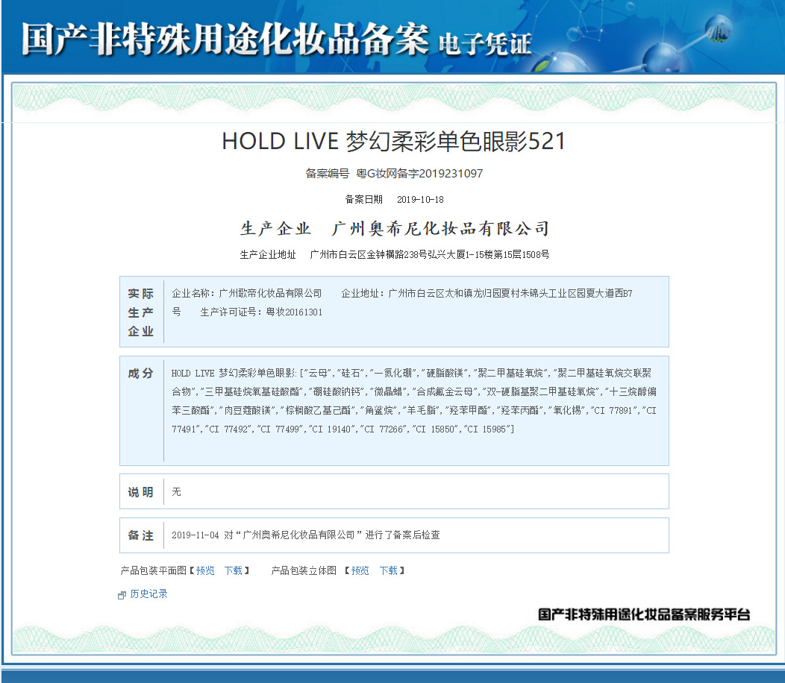Click the 历史记录 window icon

click(122, 595)
